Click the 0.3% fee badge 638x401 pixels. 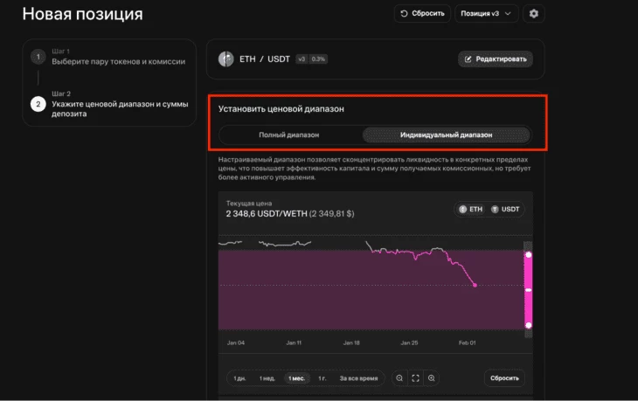click(318, 59)
